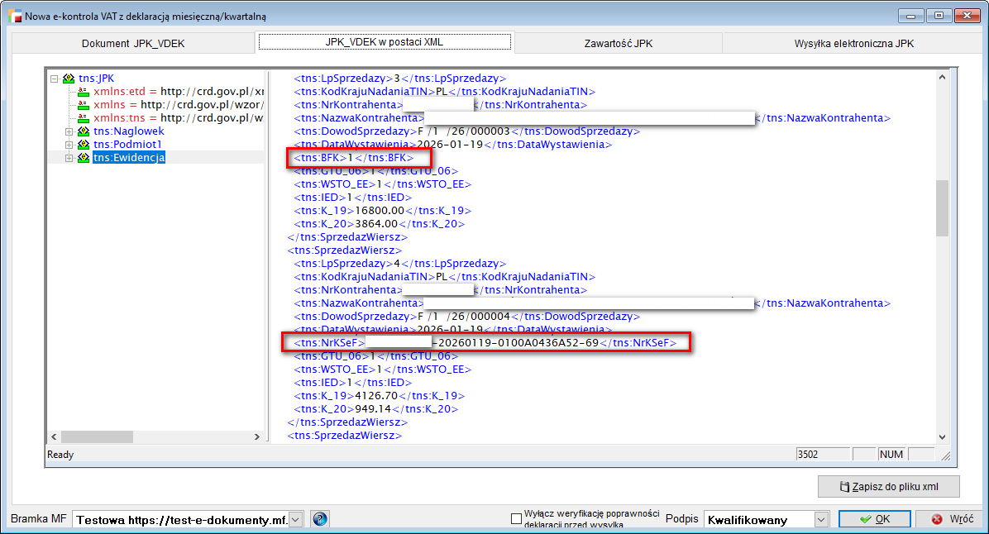Enable 'Wyłącz weryfikację poprawności' checkbox

point(517,519)
